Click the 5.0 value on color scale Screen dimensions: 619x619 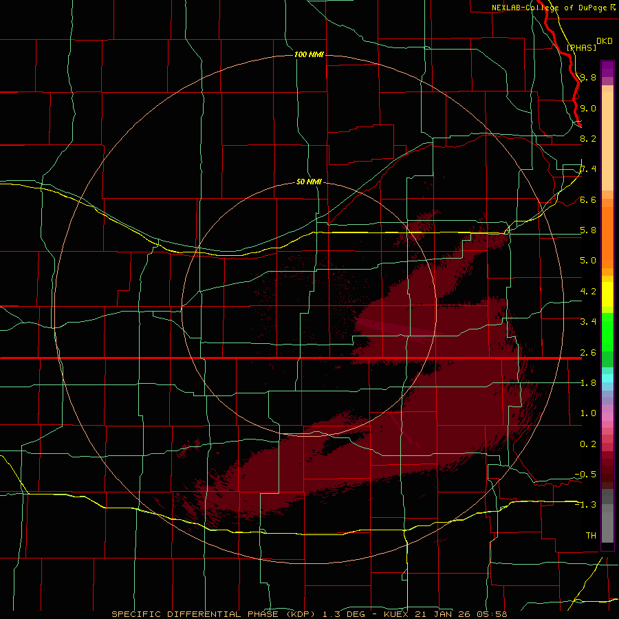[588, 261]
